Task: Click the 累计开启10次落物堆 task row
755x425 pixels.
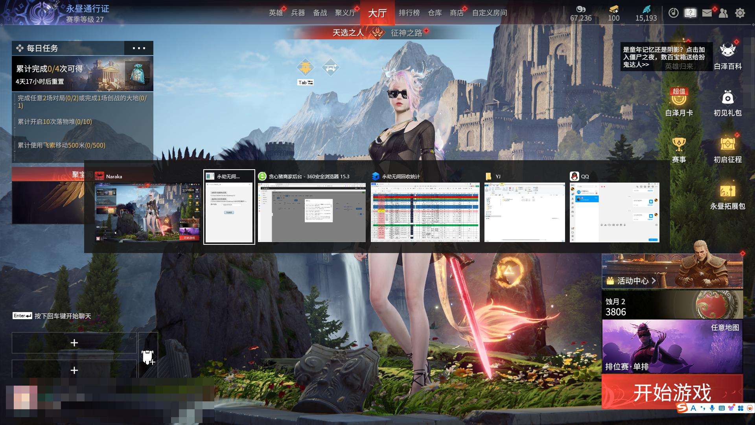Action: 83,122
